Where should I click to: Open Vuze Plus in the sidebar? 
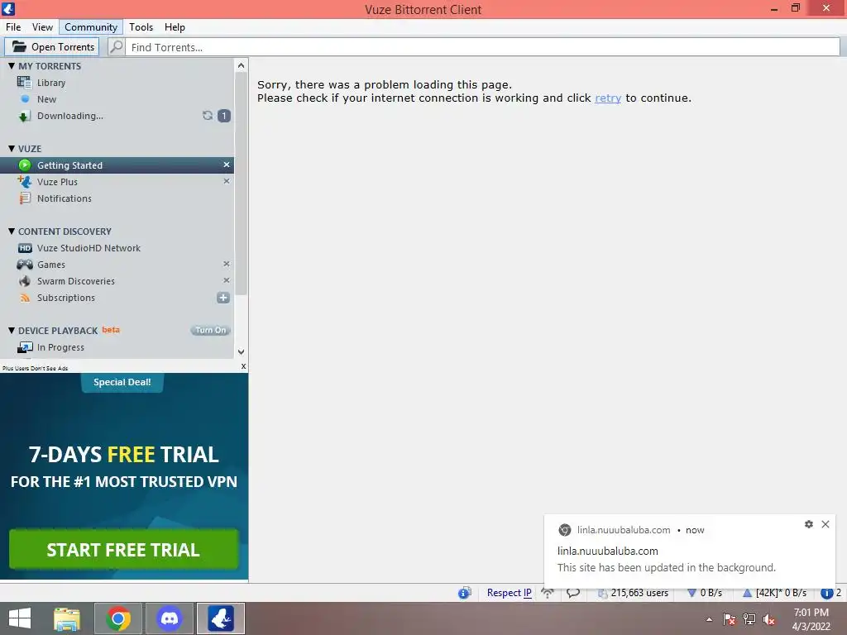tap(57, 182)
